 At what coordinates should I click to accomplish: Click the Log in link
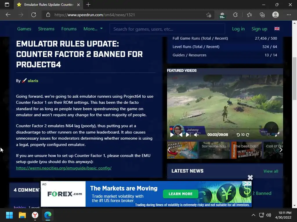(x=238, y=29)
